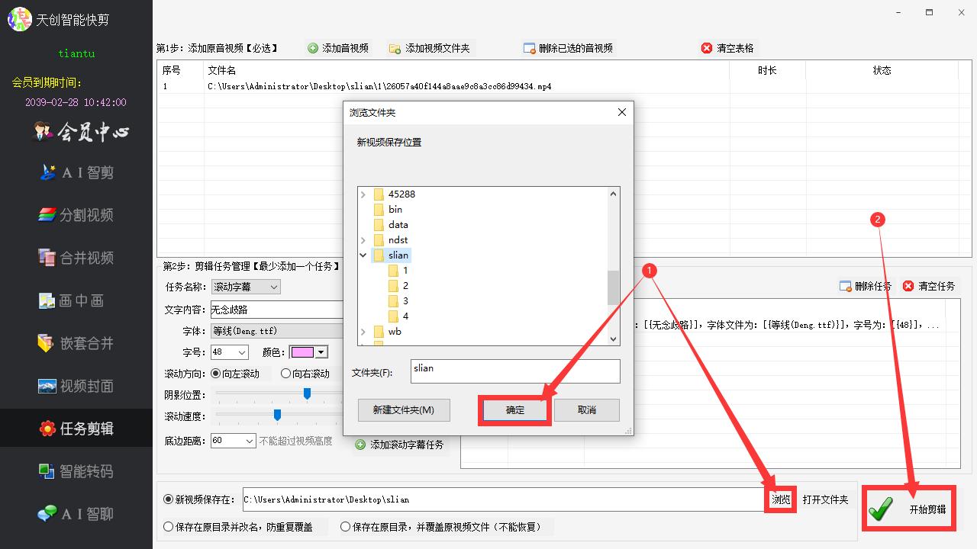Click the 添加滚动字幕任务 plus icon
Screen dimensions: 977x549
coord(360,445)
